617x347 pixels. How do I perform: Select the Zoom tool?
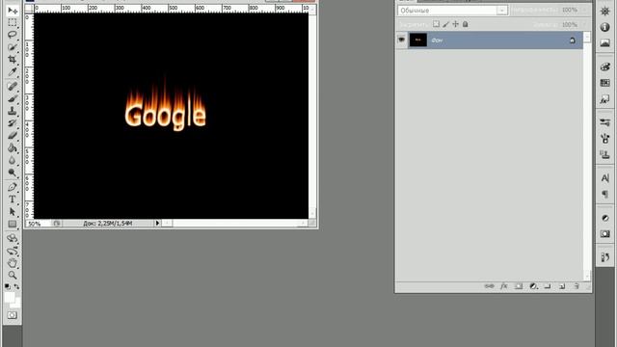(13, 275)
